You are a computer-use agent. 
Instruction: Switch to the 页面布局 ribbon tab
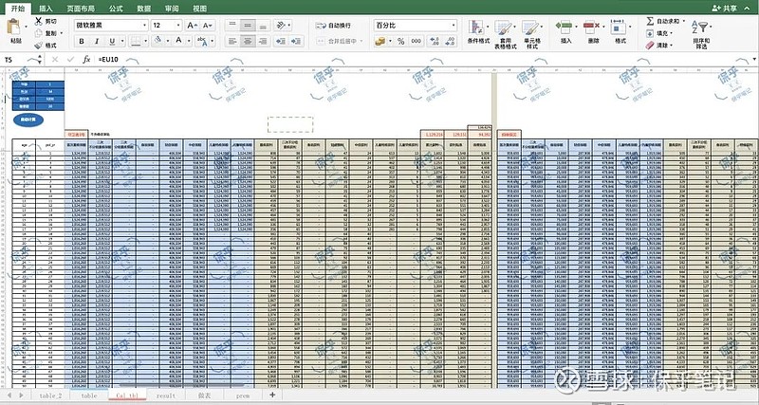(81, 9)
